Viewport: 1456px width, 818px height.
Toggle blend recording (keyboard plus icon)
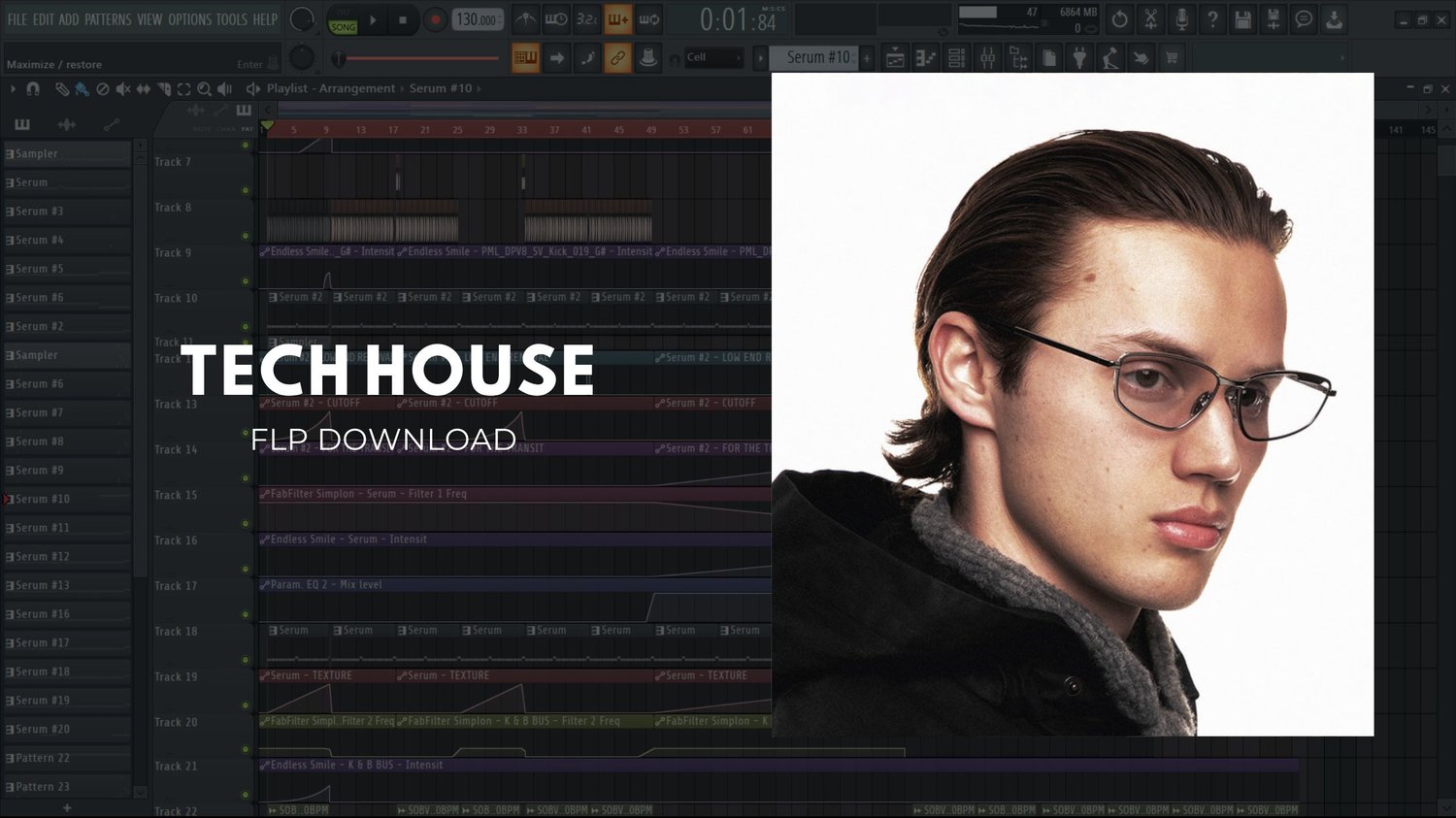coord(618,19)
